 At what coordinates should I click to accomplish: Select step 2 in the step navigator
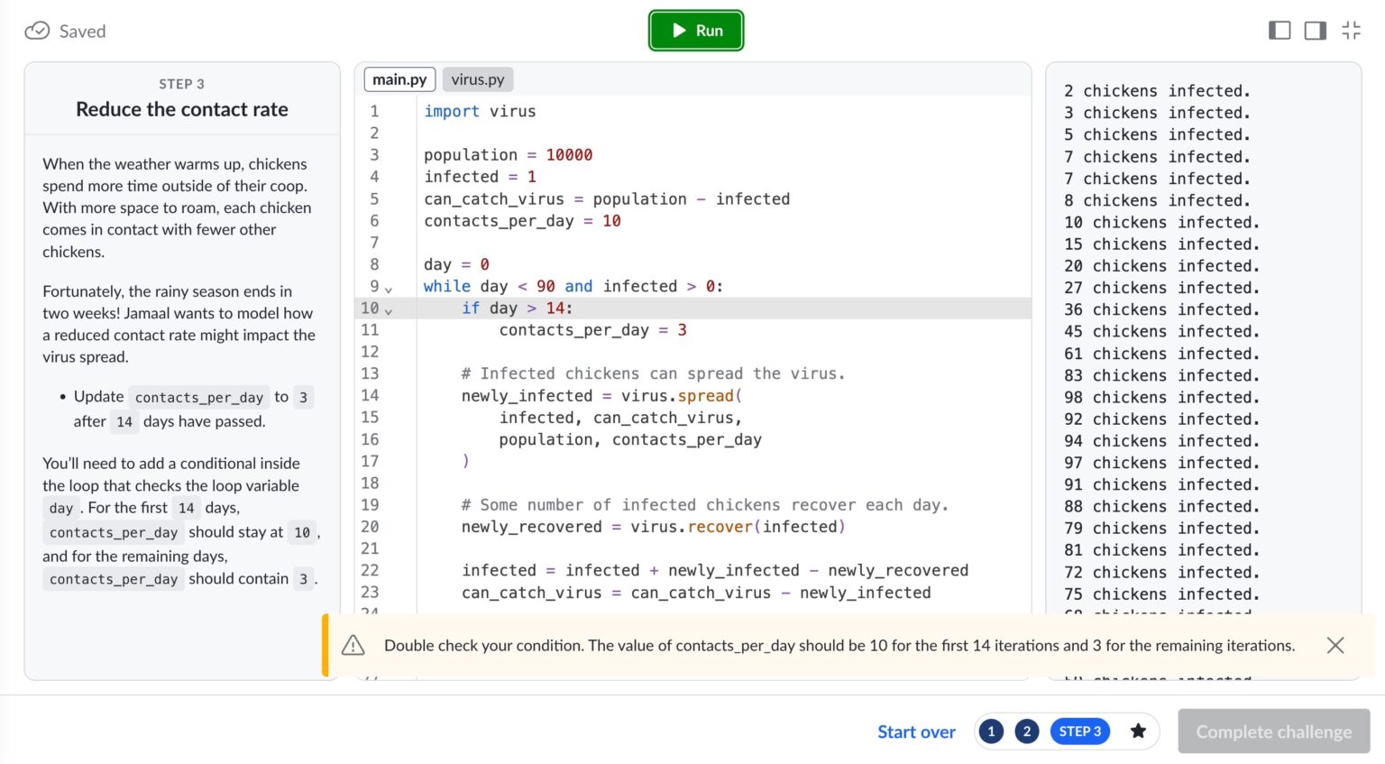point(1026,732)
